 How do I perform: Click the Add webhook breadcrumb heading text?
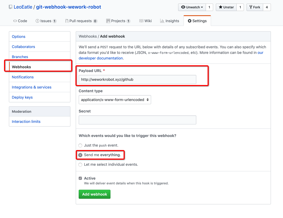[112, 36]
